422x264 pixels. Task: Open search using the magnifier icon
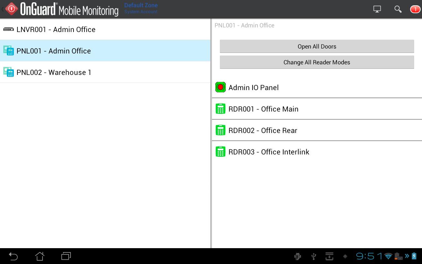(398, 9)
